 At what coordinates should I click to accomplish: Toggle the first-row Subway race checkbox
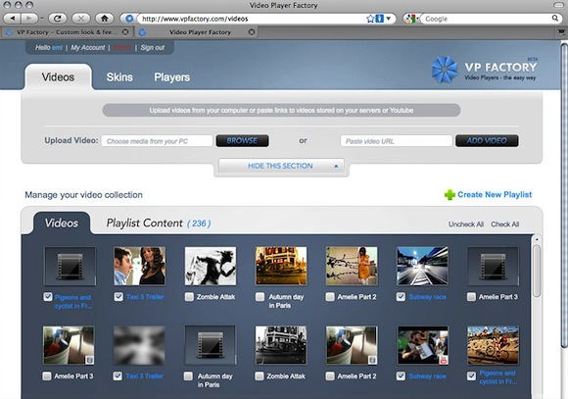401,297
